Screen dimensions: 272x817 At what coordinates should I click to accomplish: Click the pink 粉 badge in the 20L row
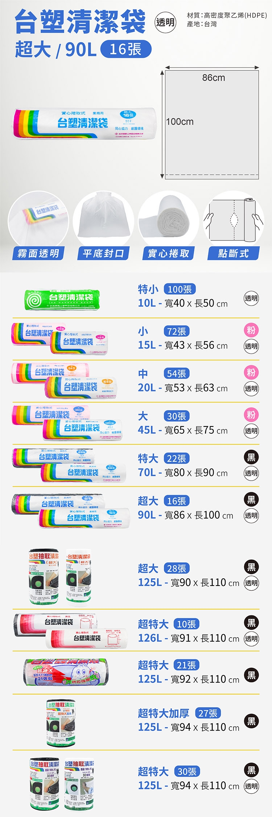(x=251, y=372)
